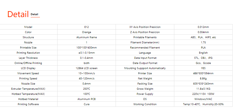Select the small underlined Detail tab
The width and height of the screenshot is (234, 110).
point(34,14)
